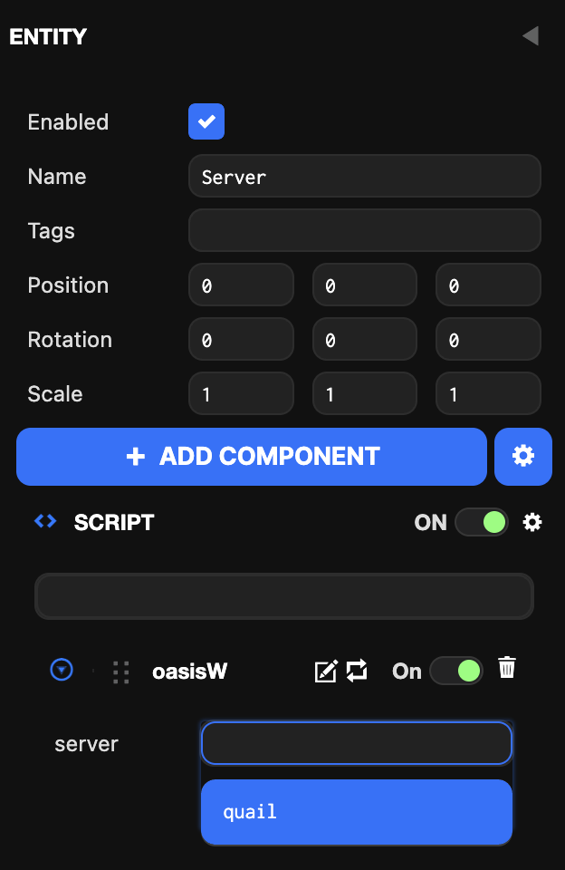Open the server attribute dropdown
565x870 pixels.
coord(356,742)
